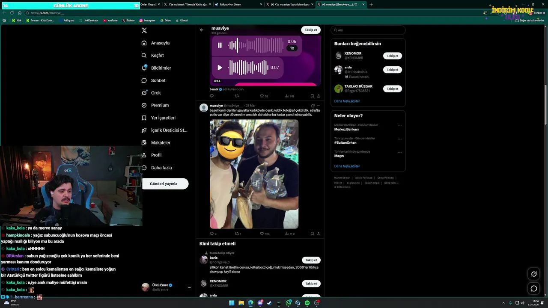Open Keşfet search page
The width and height of the screenshot is (548, 308).
point(152,56)
